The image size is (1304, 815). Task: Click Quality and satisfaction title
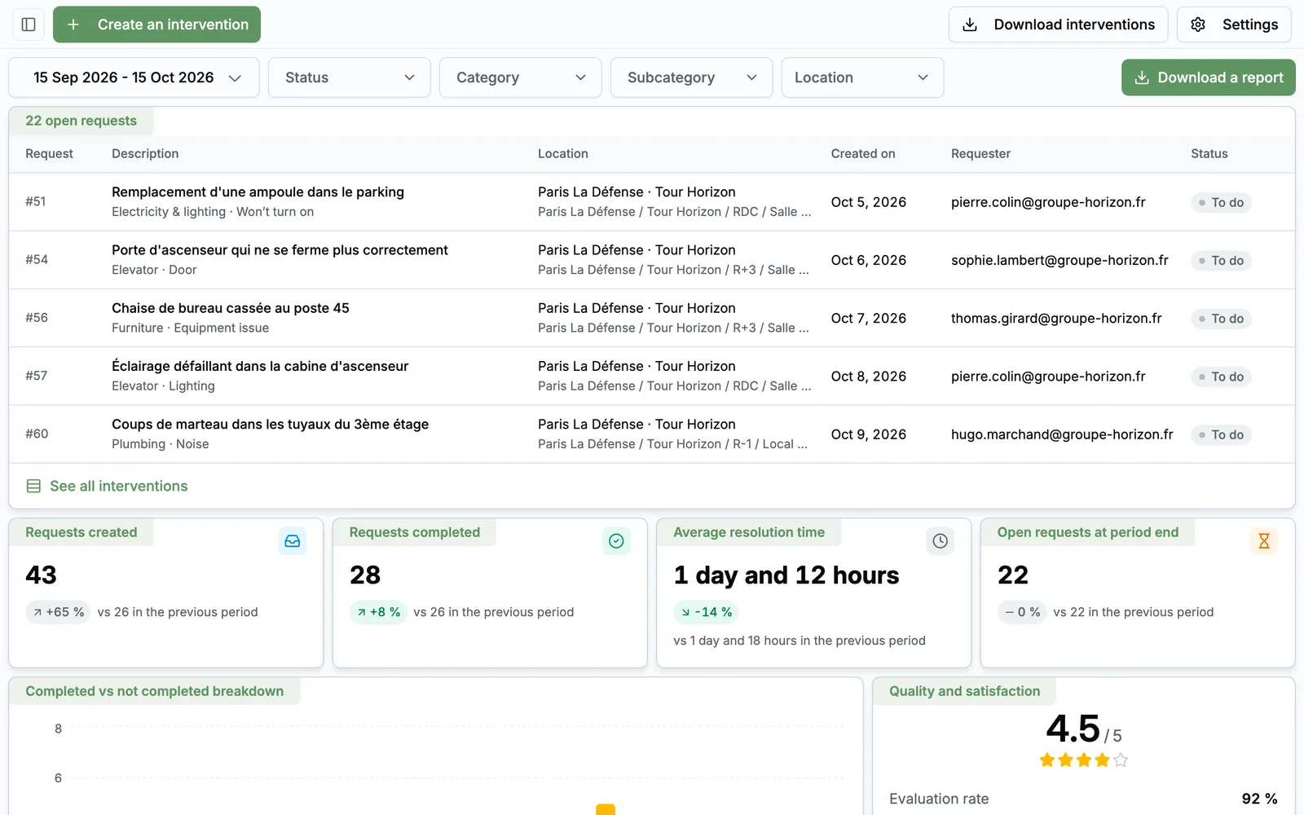[964, 691]
